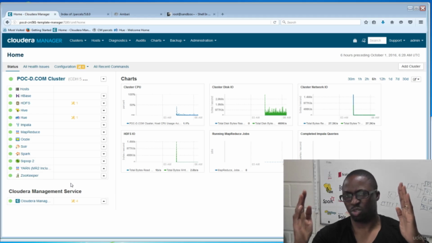Switch to All Health Issues tab
Image resolution: width=432 pixels, height=243 pixels.
pos(36,67)
